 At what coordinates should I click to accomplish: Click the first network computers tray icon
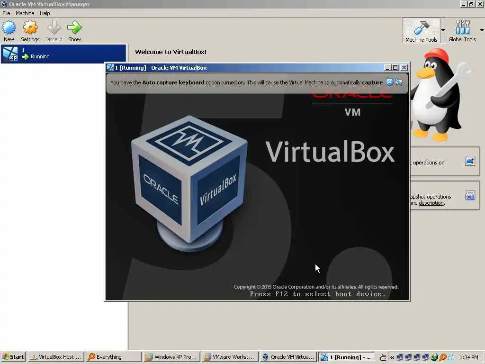point(400,357)
